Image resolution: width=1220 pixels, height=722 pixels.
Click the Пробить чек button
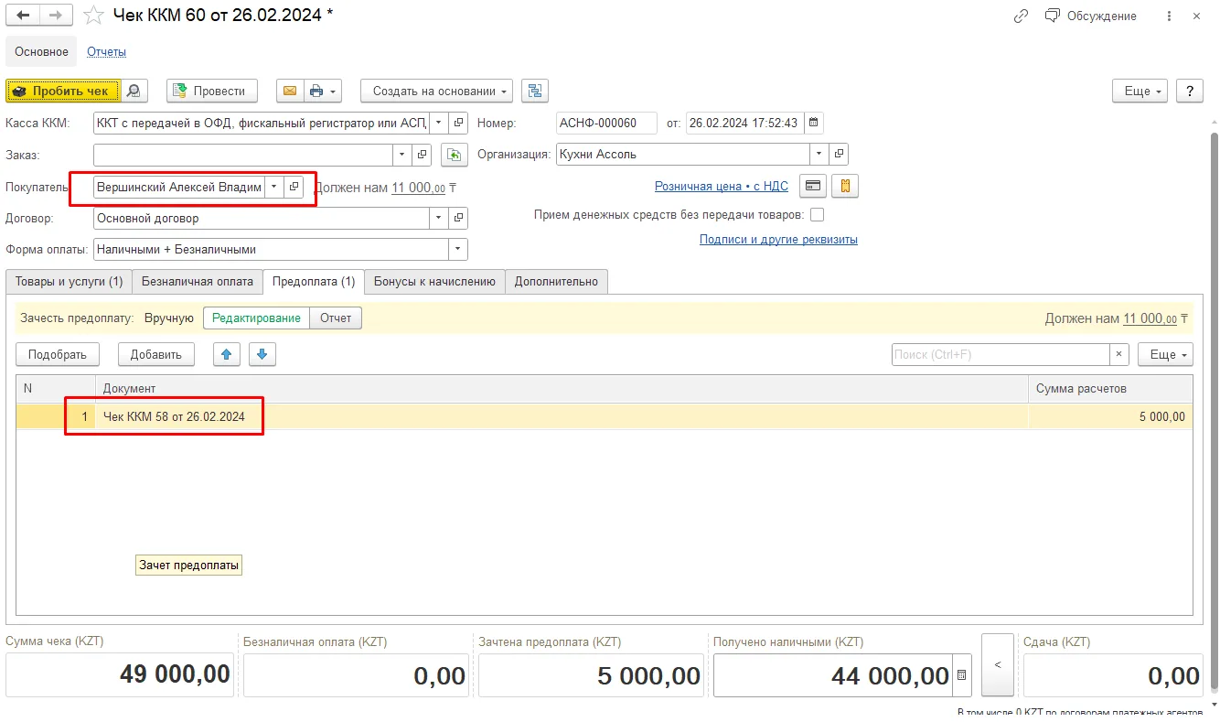63,91
